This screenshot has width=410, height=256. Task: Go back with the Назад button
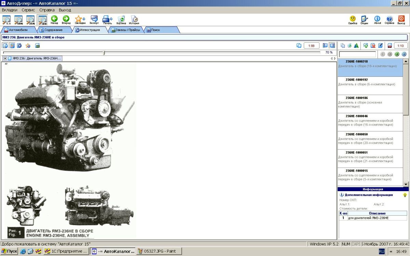(x=54, y=20)
